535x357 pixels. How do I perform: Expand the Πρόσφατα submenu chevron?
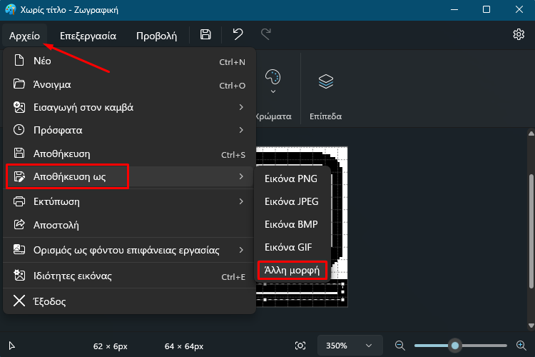[x=241, y=130]
